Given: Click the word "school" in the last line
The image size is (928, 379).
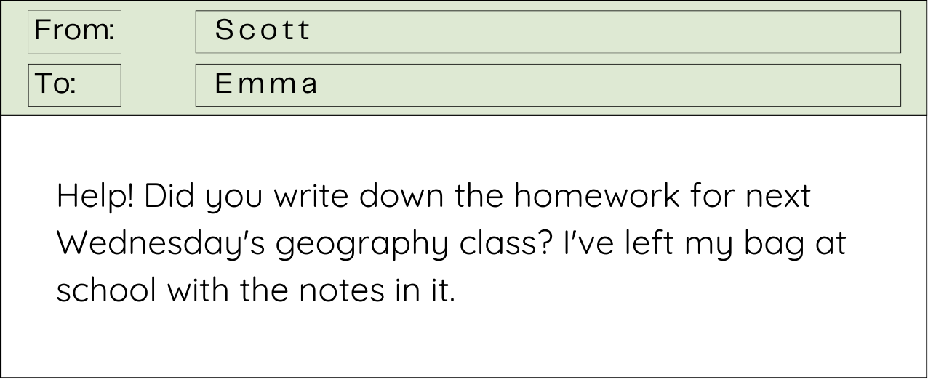Looking at the screenshot, I should 106,290.
